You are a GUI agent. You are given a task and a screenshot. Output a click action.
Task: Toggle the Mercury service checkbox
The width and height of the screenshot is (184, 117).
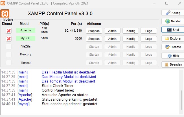(9, 54)
